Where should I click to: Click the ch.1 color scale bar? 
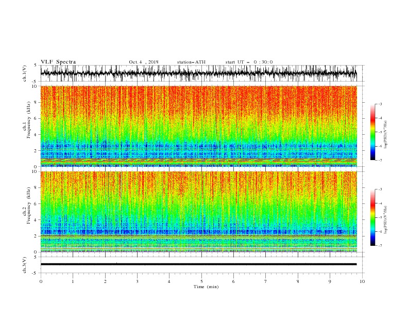pyautogui.click(x=372, y=132)
